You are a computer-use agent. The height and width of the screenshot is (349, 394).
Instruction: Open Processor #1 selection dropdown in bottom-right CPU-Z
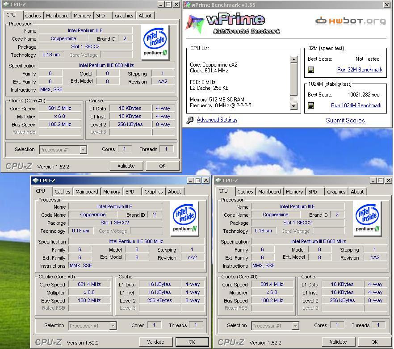tap(296, 326)
